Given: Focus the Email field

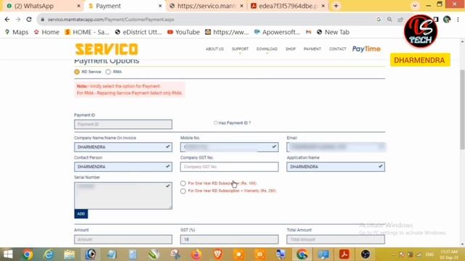Looking at the screenshot, I should [x=336, y=147].
